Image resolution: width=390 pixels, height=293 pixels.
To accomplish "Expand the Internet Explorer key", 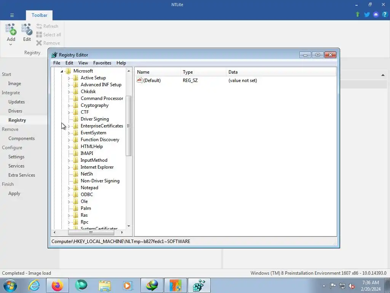I will pyautogui.click(x=69, y=167).
